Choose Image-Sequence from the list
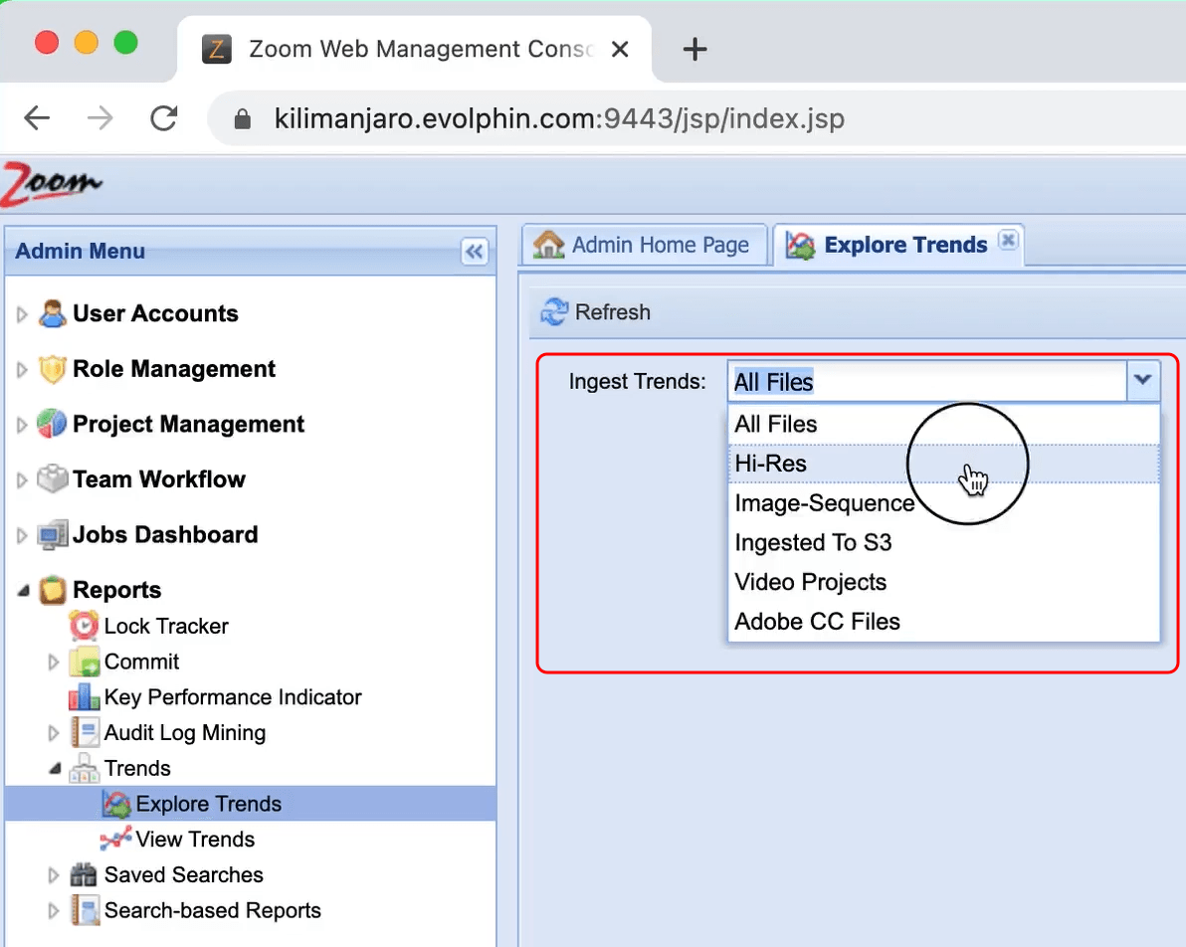The height and width of the screenshot is (947, 1186). pyautogui.click(x=943, y=503)
